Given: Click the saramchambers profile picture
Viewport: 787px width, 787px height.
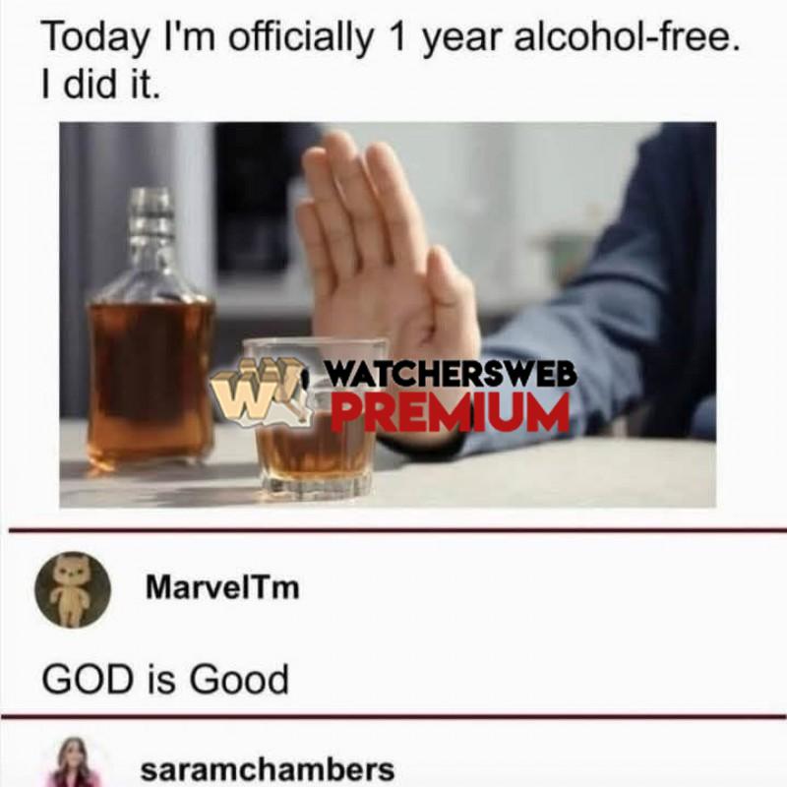Looking at the screenshot, I should (75, 761).
